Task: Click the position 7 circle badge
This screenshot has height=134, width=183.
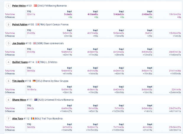Action: [8, 119]
